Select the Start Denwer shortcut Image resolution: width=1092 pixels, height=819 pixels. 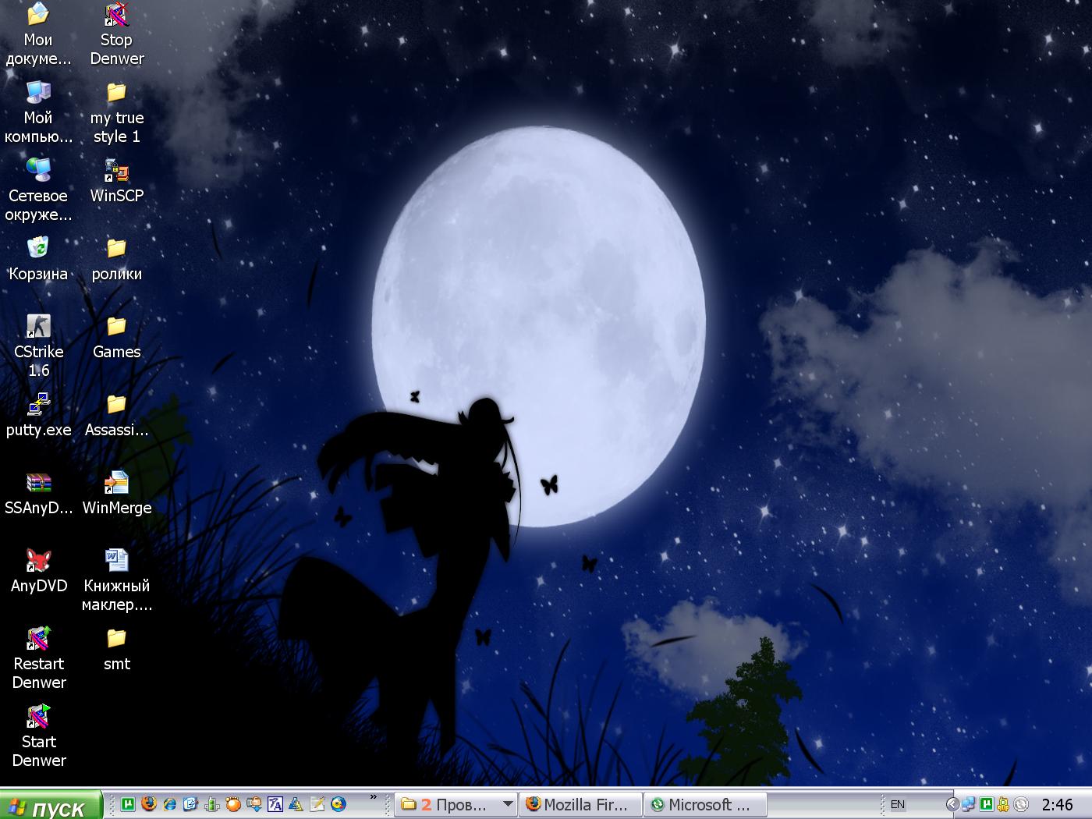(x=38, y=736)
